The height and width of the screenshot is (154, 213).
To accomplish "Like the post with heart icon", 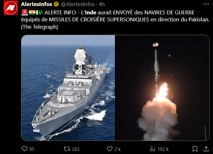I will (x=110, y=149).
